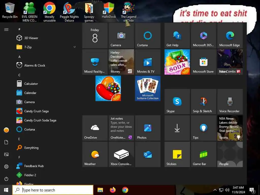The image size is (260, 195).
Task: Select Candy Crush Saga in app list
Action: [x=46, y=111]
